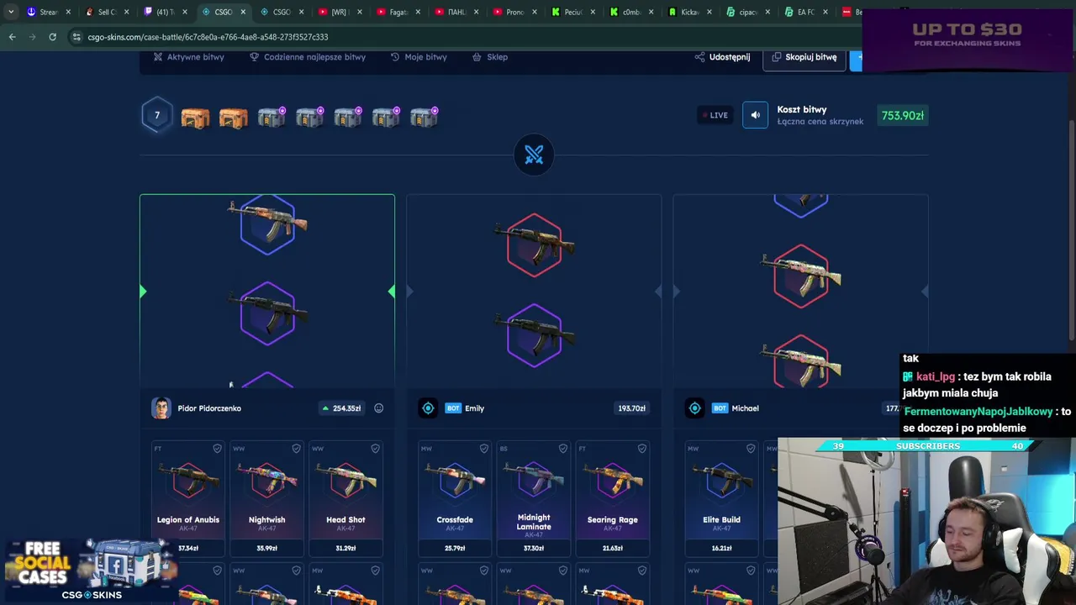Click the LIVE indicator badge
This screenshot has width=1076, height=605.
[x=715, y=115]
